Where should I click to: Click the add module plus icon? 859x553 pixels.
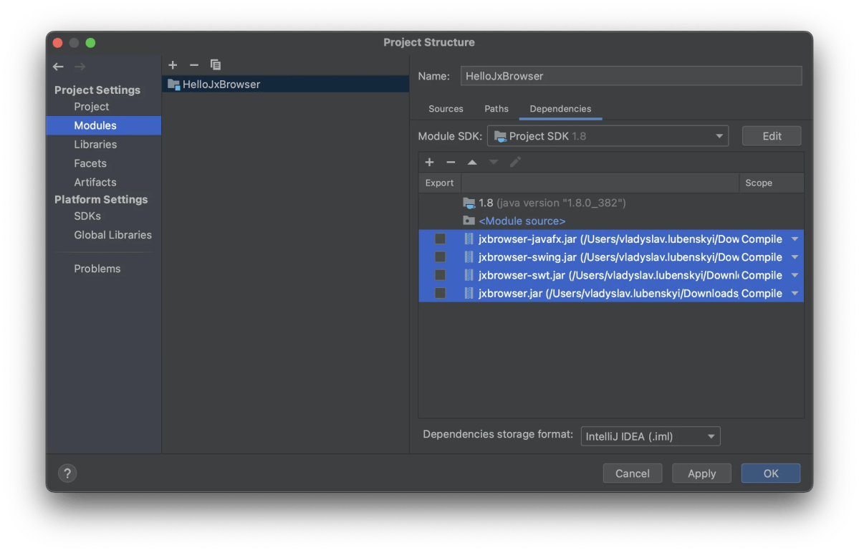tap(173, 64)
